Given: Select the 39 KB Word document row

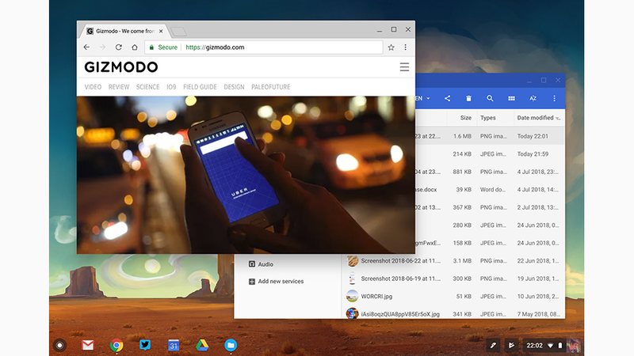Looking at the screenshot, I should tap(490, 189).
